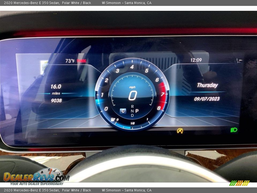Screen dimensions: 257x193
Task: Select the tachometer number 8
Action: [159, 108]
